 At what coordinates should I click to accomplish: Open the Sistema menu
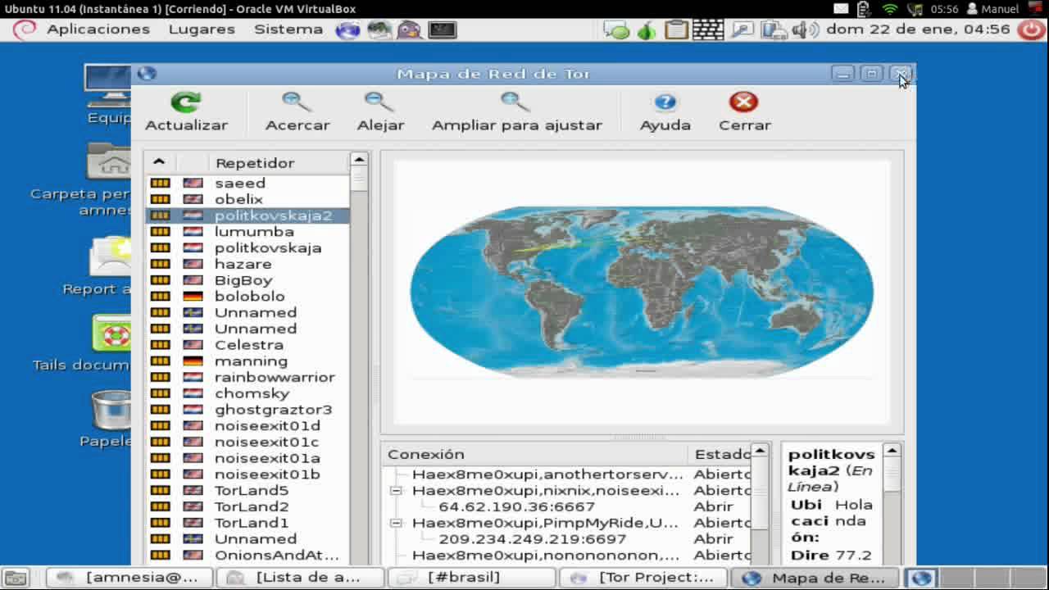click(288, 29)
